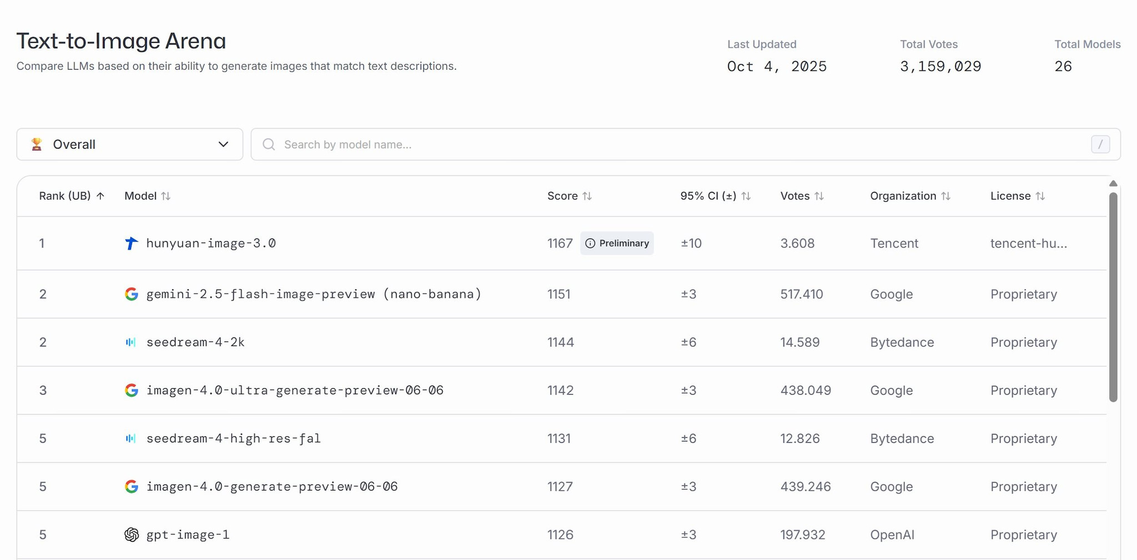Click the 517.410 votes value
The height and width of the screenshot is (560, 1137).
(x=802, y=294)
